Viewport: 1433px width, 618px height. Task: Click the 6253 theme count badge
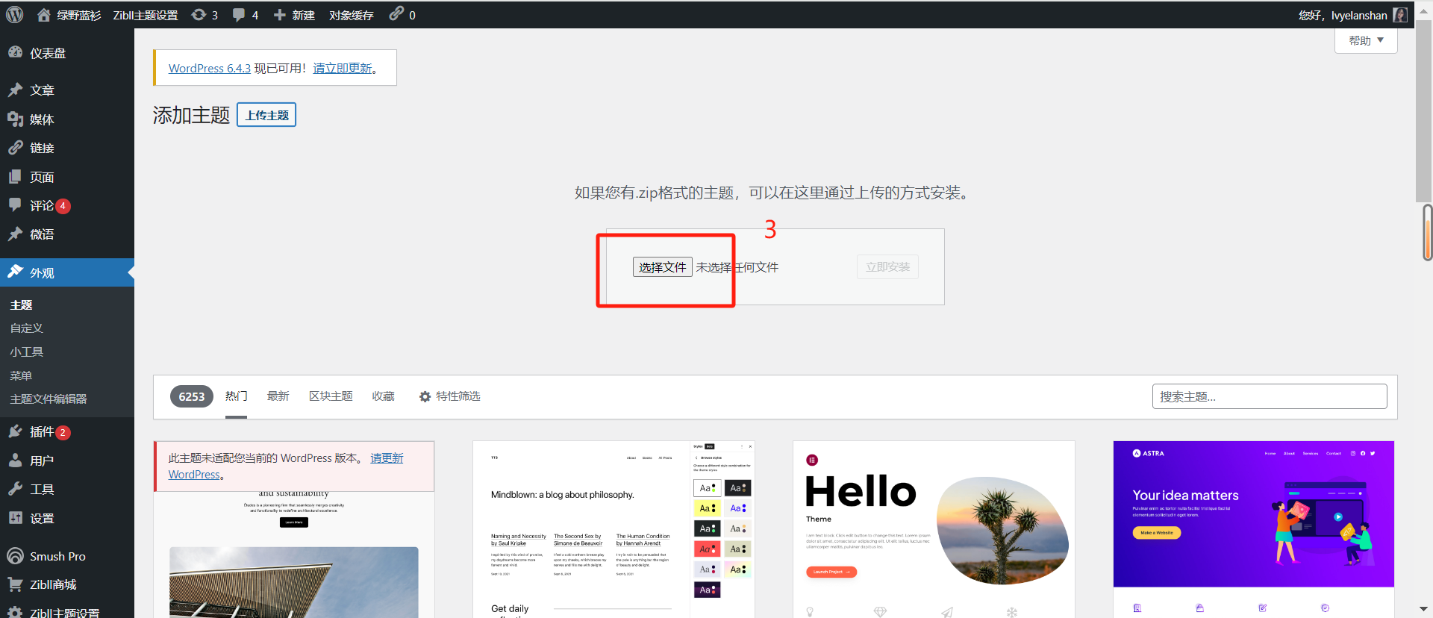(192, 396)
